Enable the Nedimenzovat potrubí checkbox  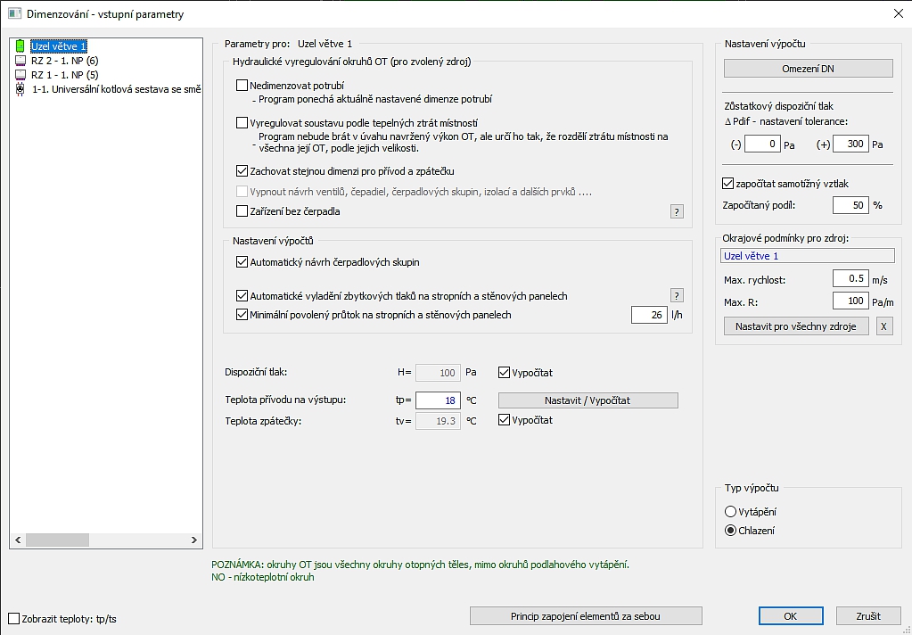242,86
